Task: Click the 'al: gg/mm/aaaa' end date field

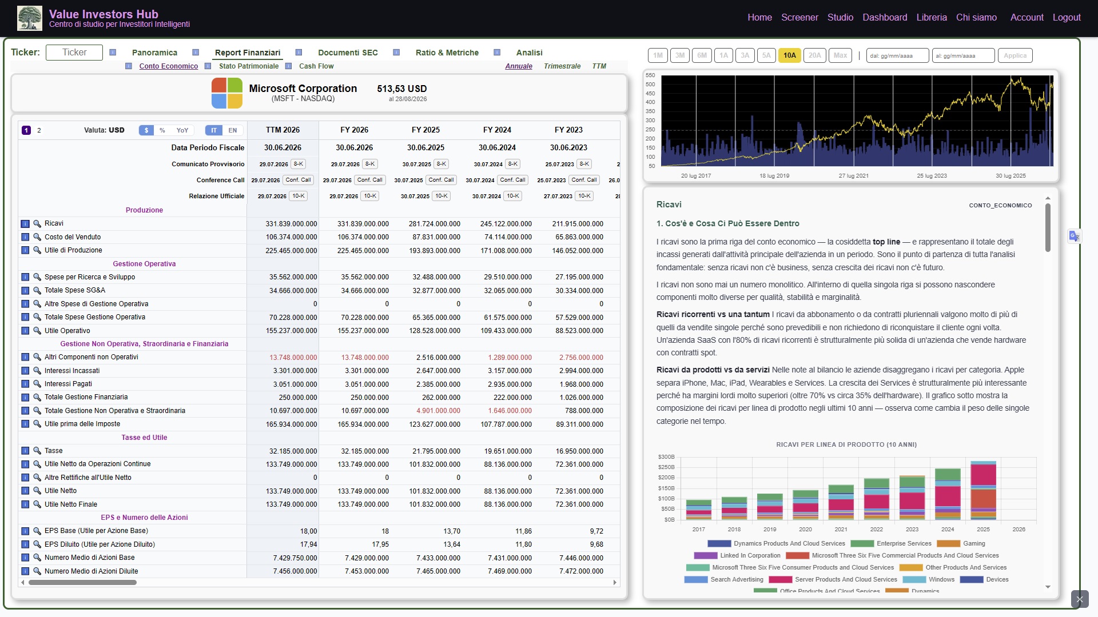Action: [x=963, y=55]
